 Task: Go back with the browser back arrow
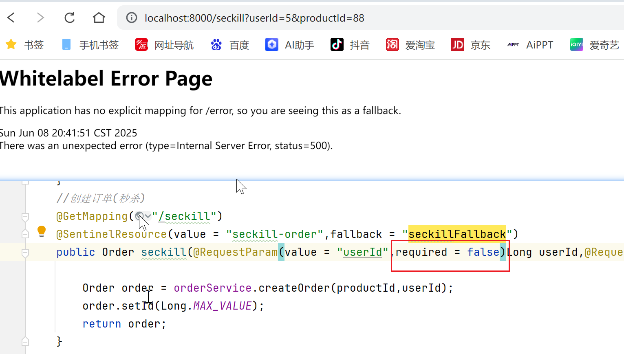point(11,18)
